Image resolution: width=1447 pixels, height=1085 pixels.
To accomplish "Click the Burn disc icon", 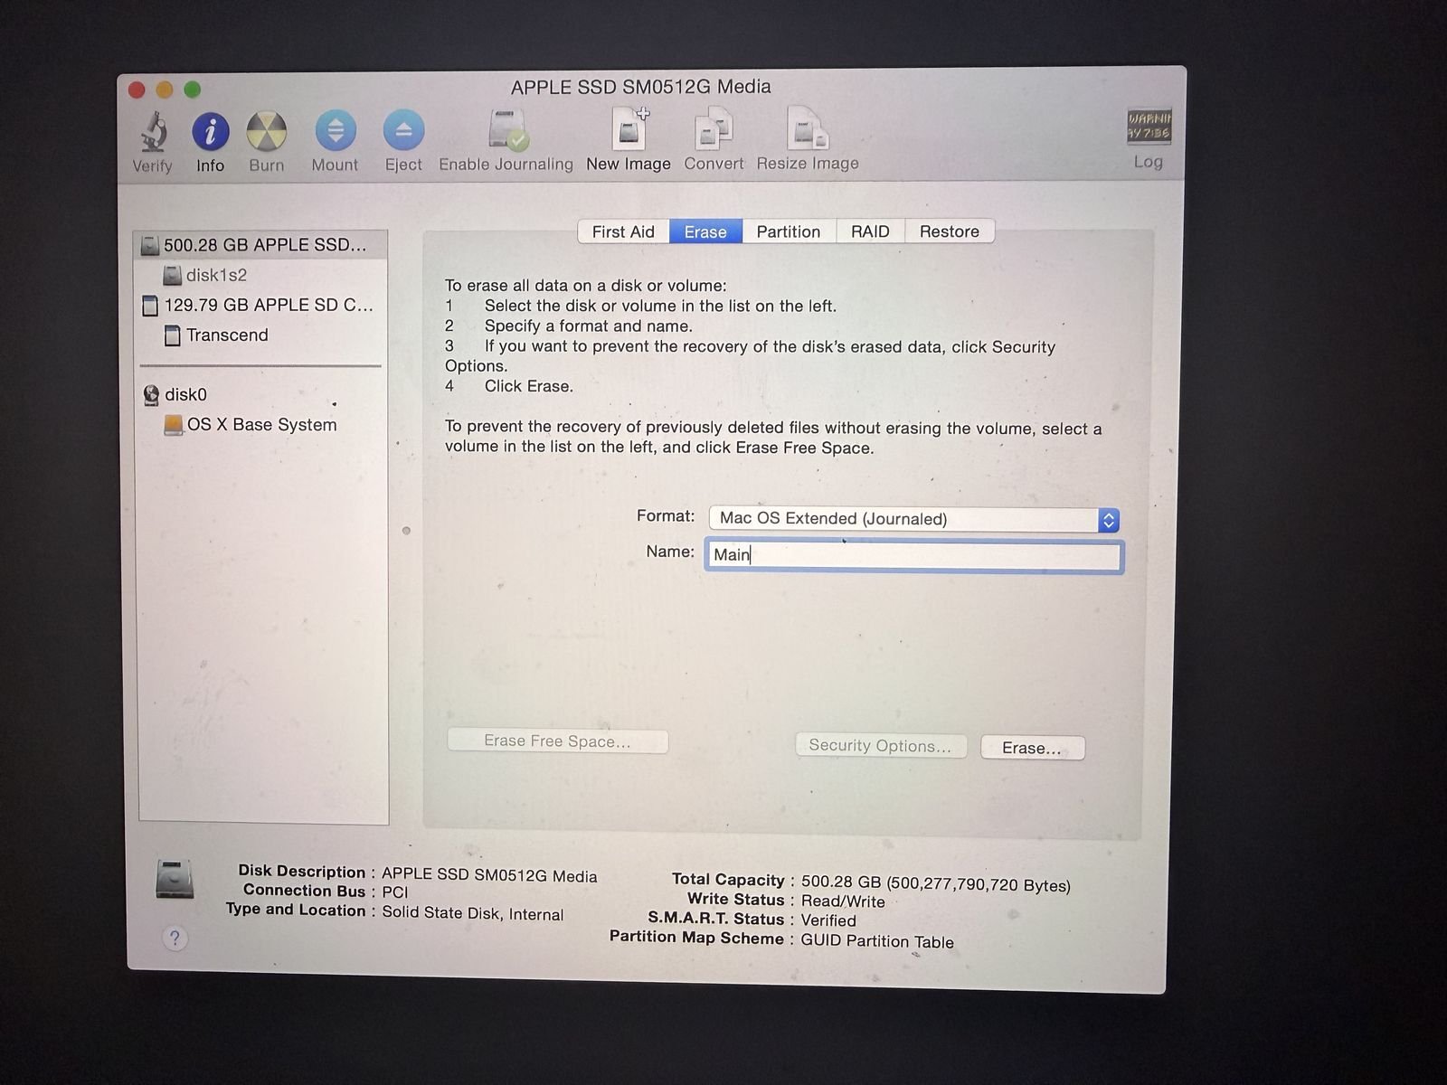I will click(x=266, y=132).
